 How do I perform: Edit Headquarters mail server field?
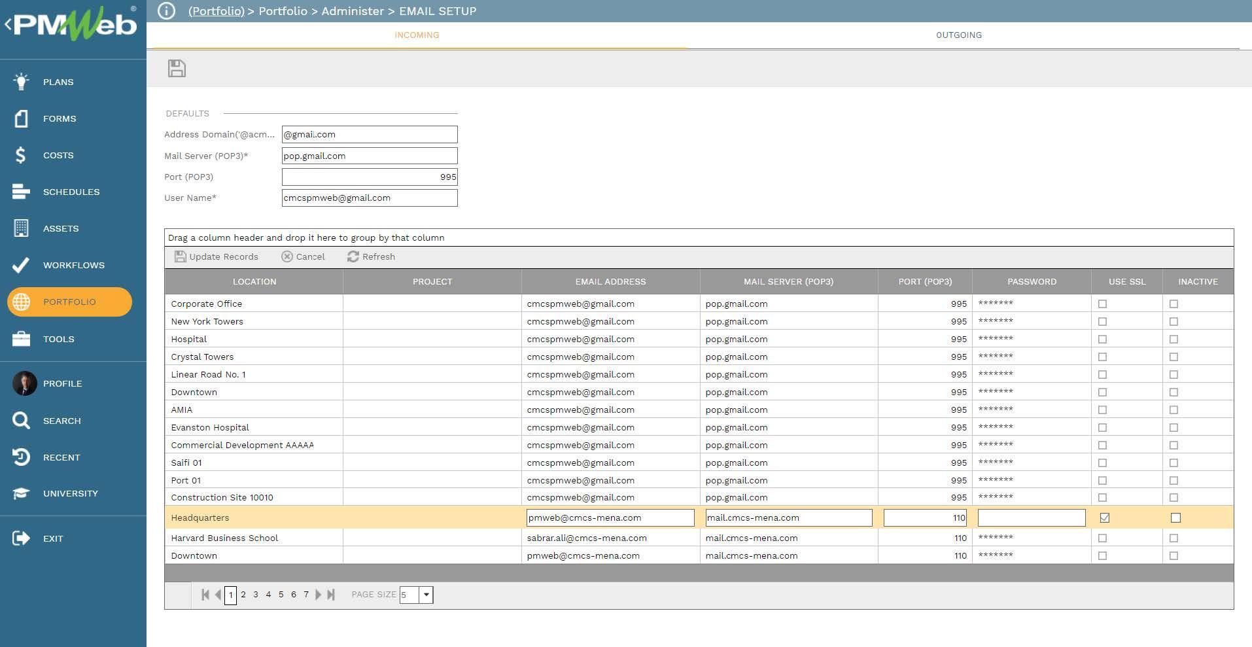(x=789, y=517)
